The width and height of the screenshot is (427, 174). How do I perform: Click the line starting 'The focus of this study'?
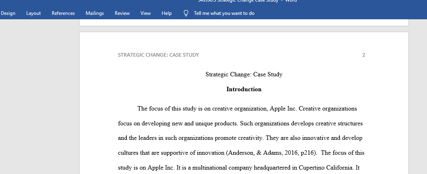click(x=247, y=108)
